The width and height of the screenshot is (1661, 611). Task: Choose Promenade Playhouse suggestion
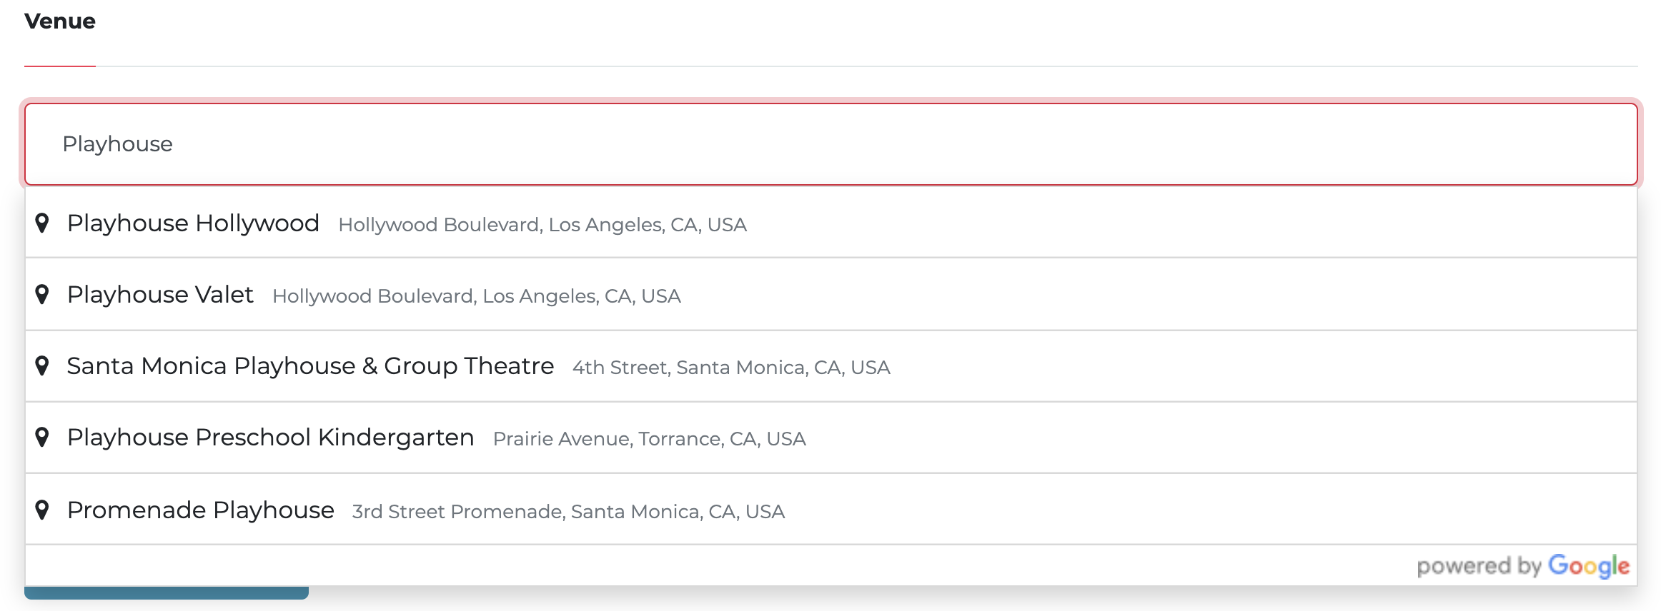pos(831,510)
